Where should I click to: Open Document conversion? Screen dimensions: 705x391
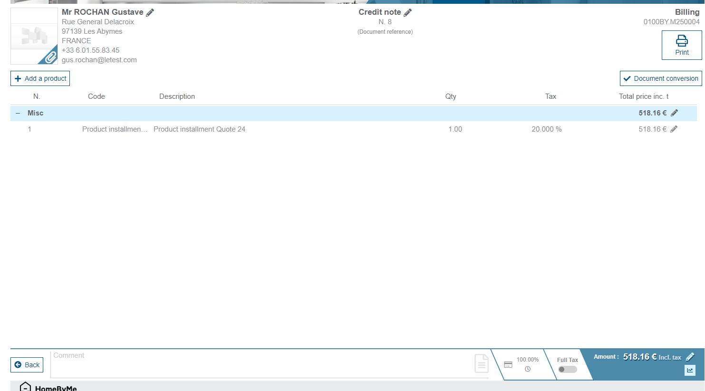click(x=661, y=78)
